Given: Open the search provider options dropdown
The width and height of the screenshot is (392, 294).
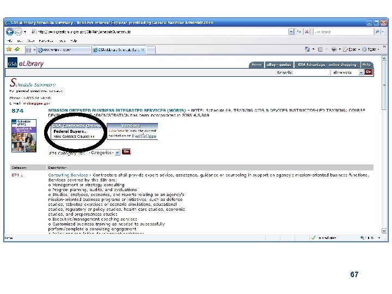Looking at the screenshot, I should pyautogui.click(x=383, y=32).
